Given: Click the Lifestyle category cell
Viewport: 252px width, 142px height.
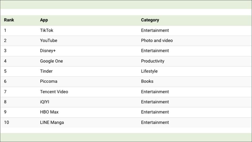Looking at the screenshot, I should point(149,71).
